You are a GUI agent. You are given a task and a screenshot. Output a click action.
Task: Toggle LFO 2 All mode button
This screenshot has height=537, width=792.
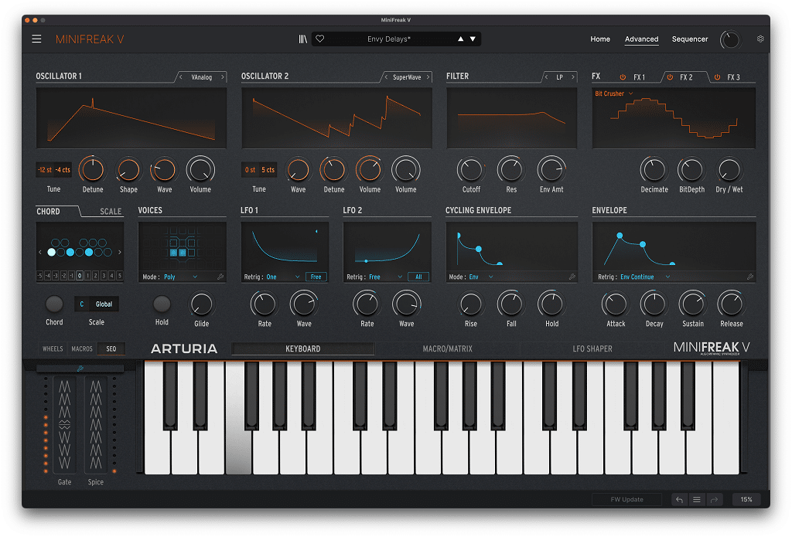418,277
